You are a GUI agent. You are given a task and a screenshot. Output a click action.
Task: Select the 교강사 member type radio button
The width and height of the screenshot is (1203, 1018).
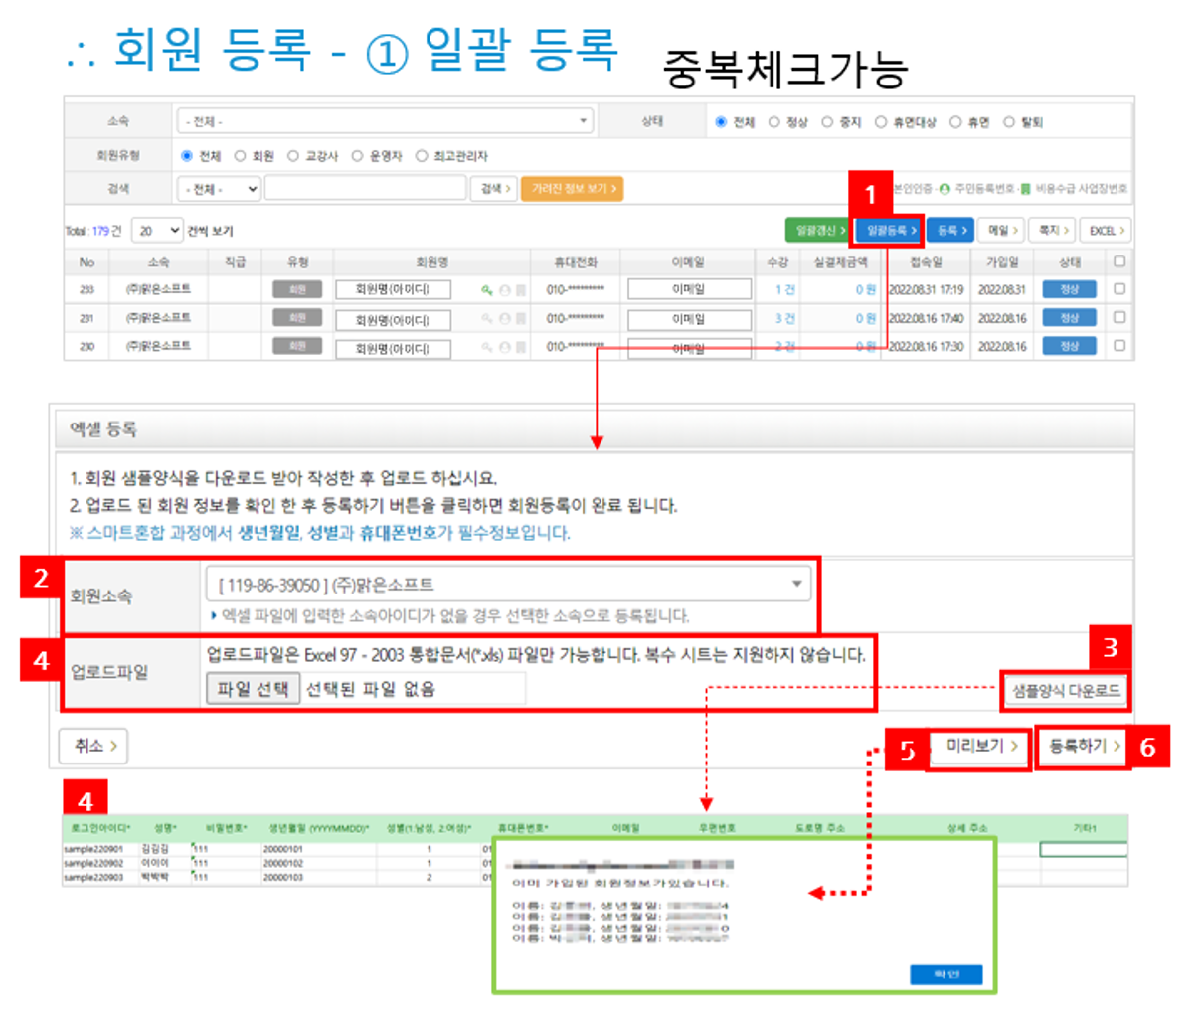[293, 156]
